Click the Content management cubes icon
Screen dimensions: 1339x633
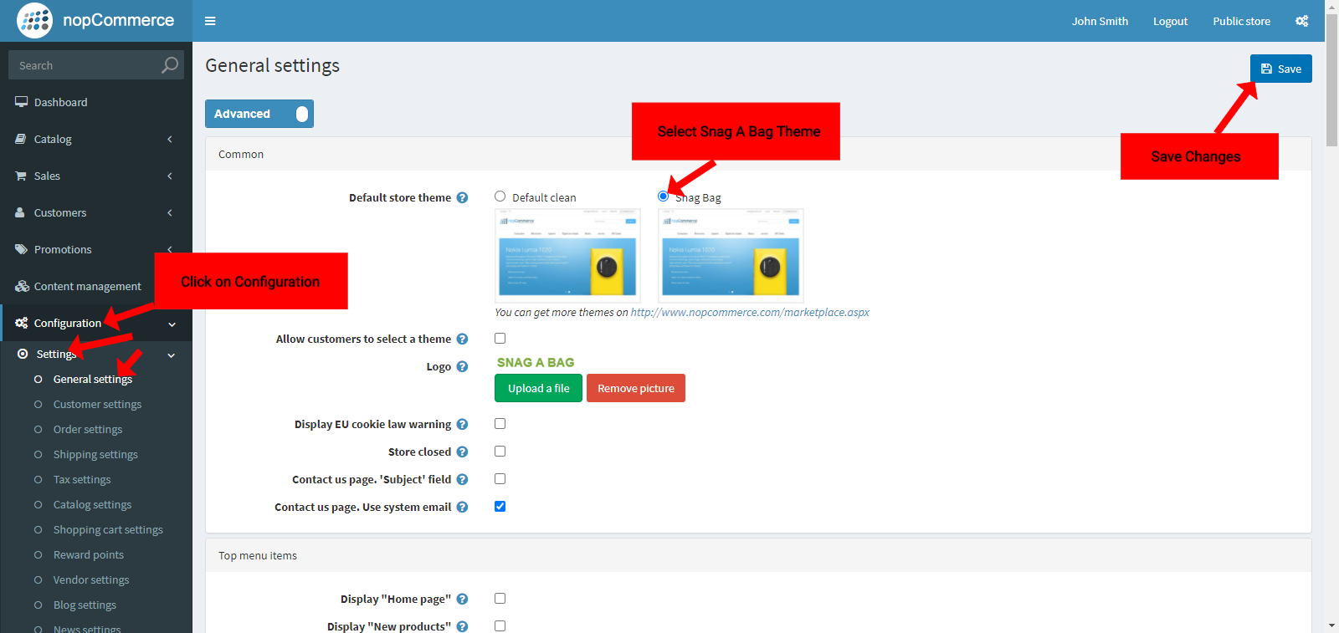(22, 286)
